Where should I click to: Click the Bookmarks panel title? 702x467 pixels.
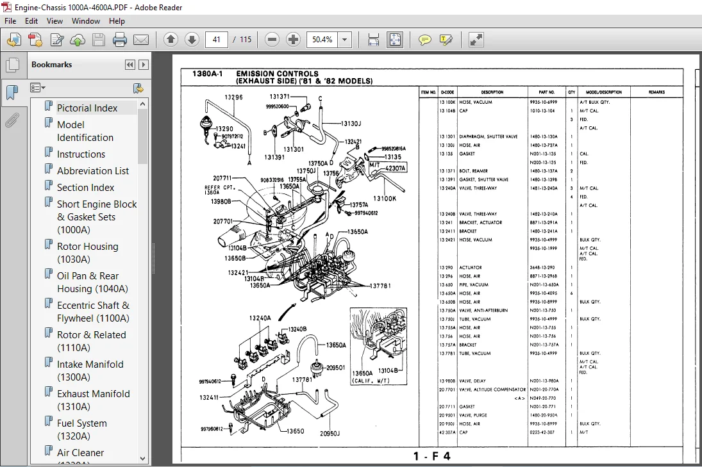tap(51, 65)
